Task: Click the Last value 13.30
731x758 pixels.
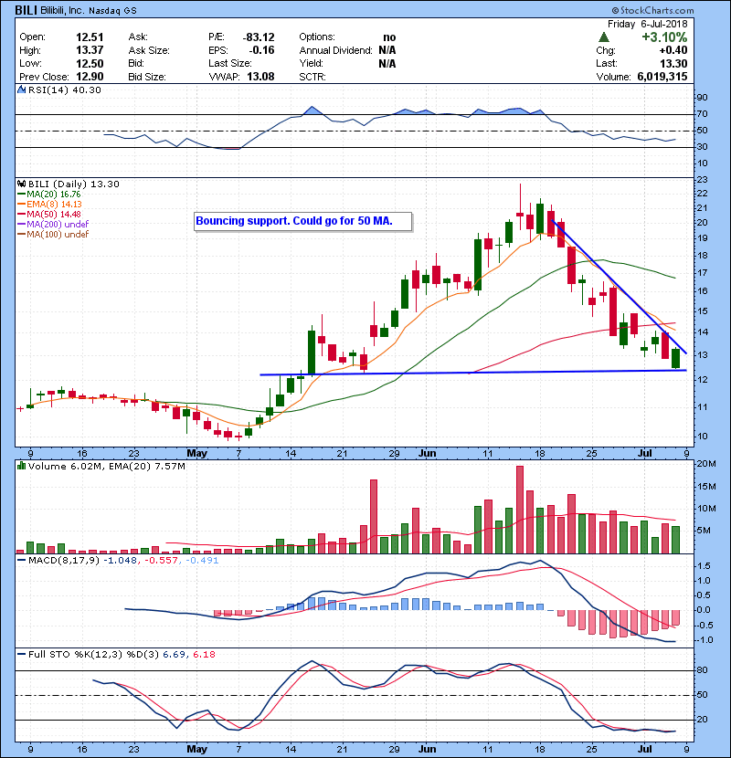Action: 673,63
